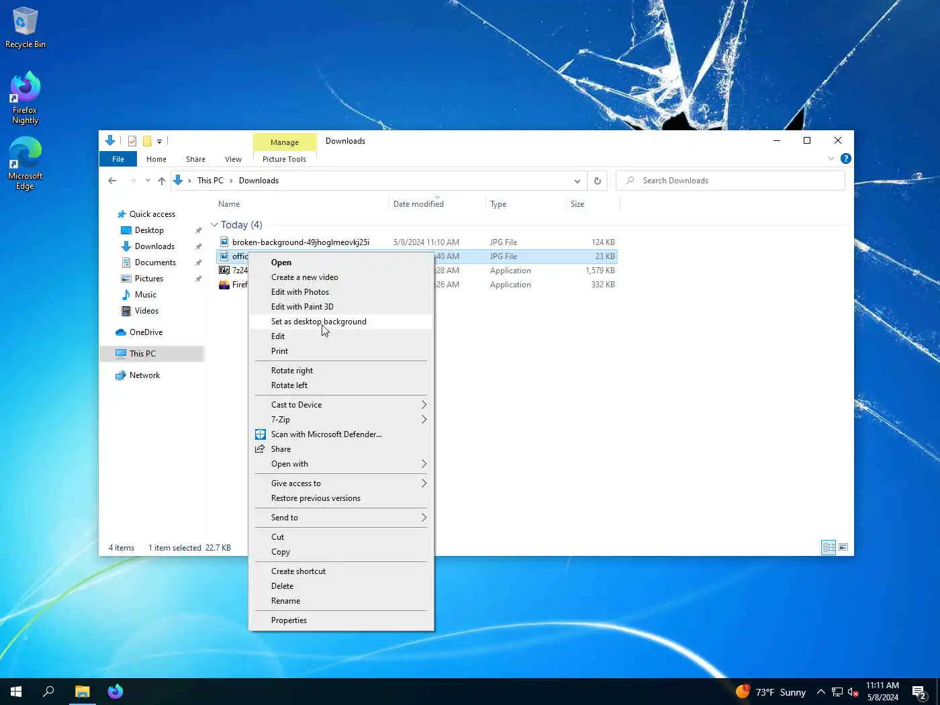Open the notification center icon

919,692
